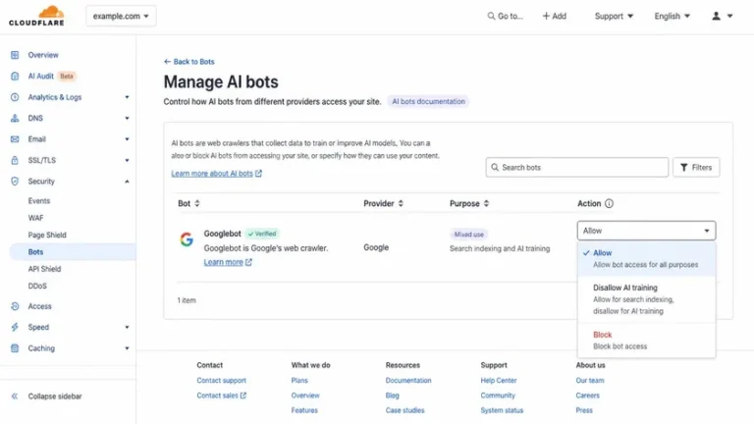The height and width of the screenshot is (424, 754).
Task: Expand the Analytics & Logs section
Action: [x=127, y=97]
